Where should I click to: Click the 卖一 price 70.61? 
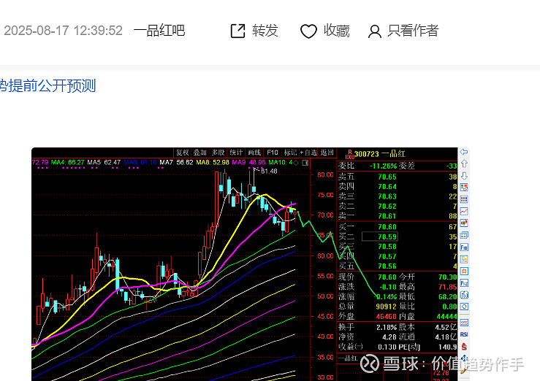[387, 216]
